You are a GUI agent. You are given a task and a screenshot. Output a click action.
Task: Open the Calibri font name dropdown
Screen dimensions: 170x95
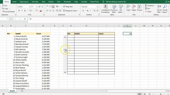[30, 7]
